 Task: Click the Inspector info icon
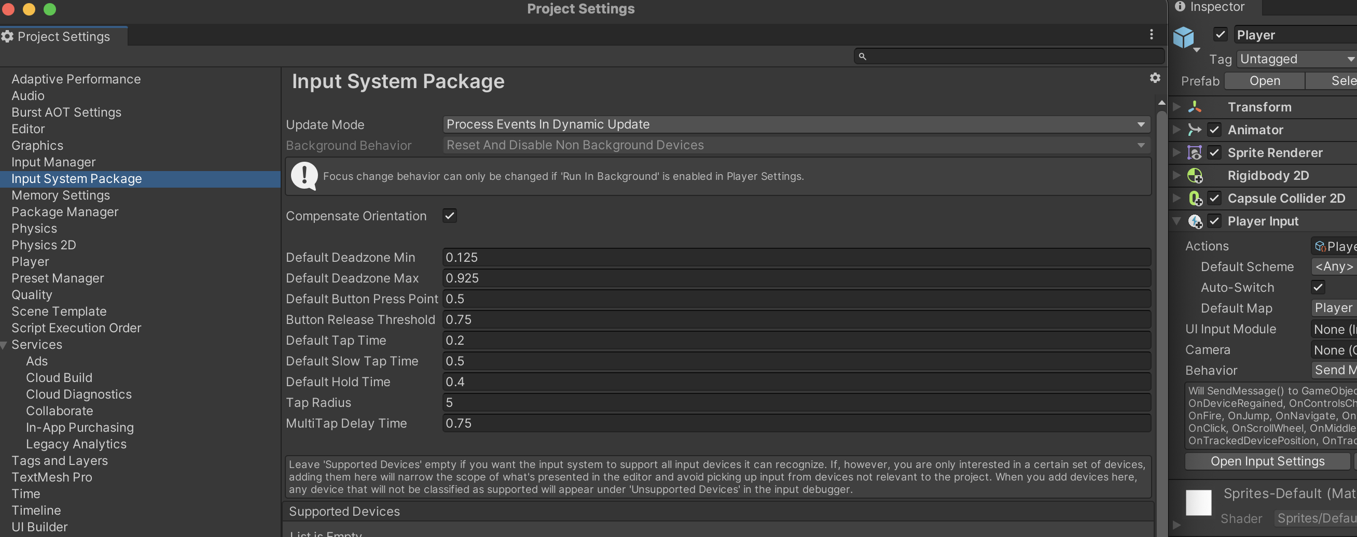coord(1180,6)
